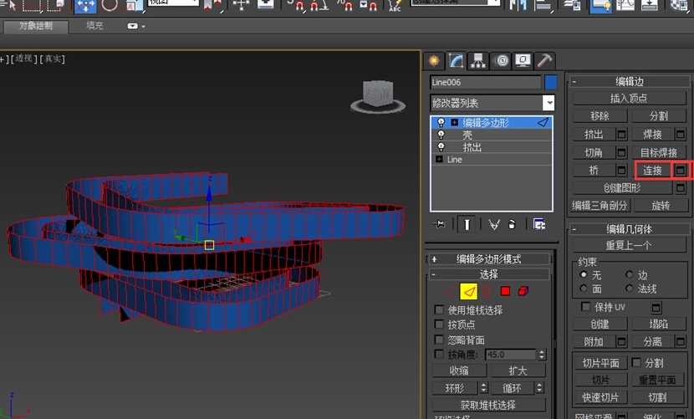Adjust the 循环 spinner arrows
The width and height of the screenshot is (694, 419).
point(539,388)
